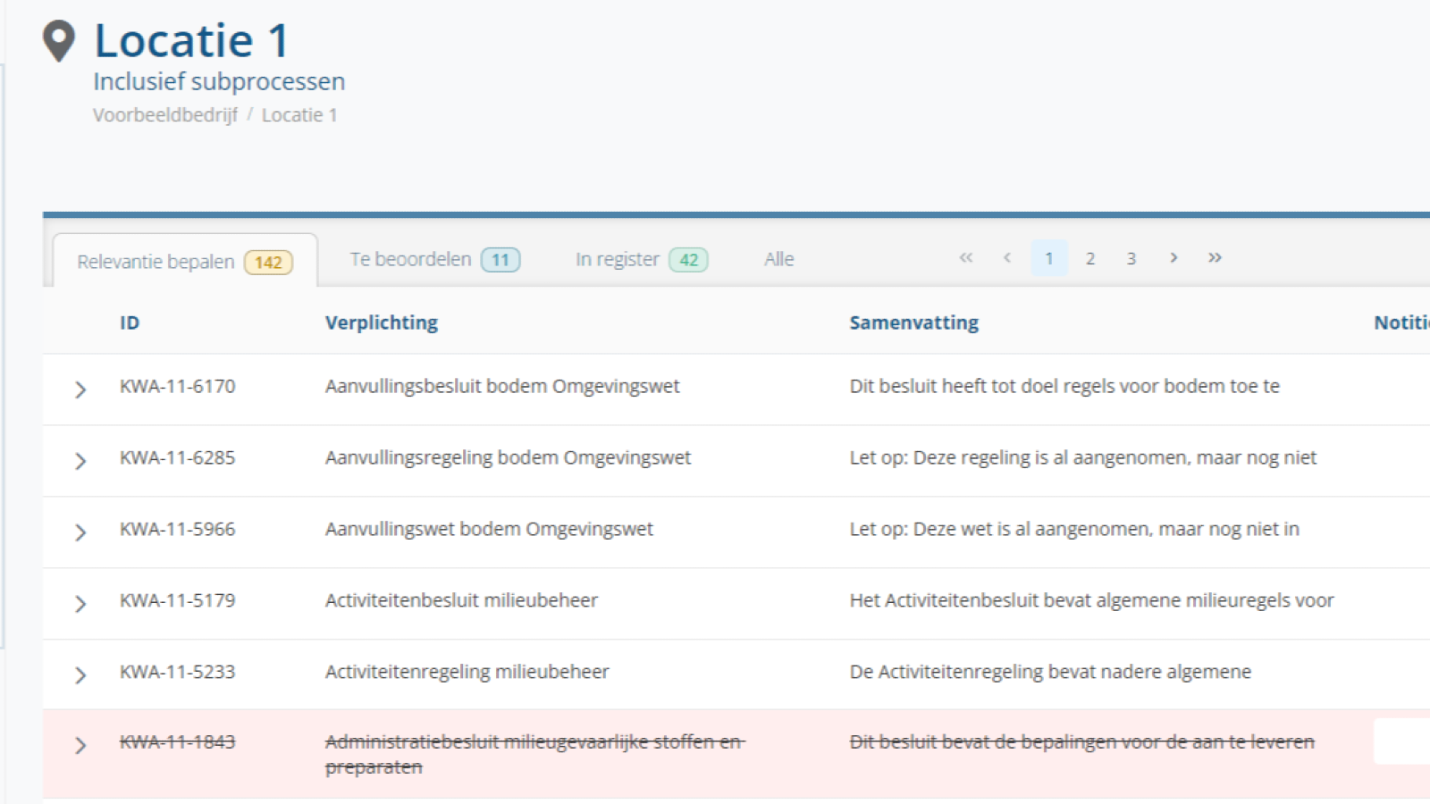Jump to the last page of results
1430x804 pixels.
click(1215, 258)
